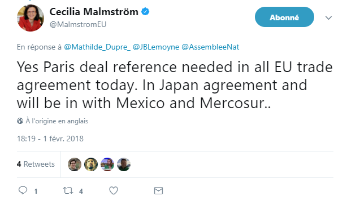The image size is (347, 205).
Task: Click the Cecilia Malmström display name
Action: [x=94, y=12]
